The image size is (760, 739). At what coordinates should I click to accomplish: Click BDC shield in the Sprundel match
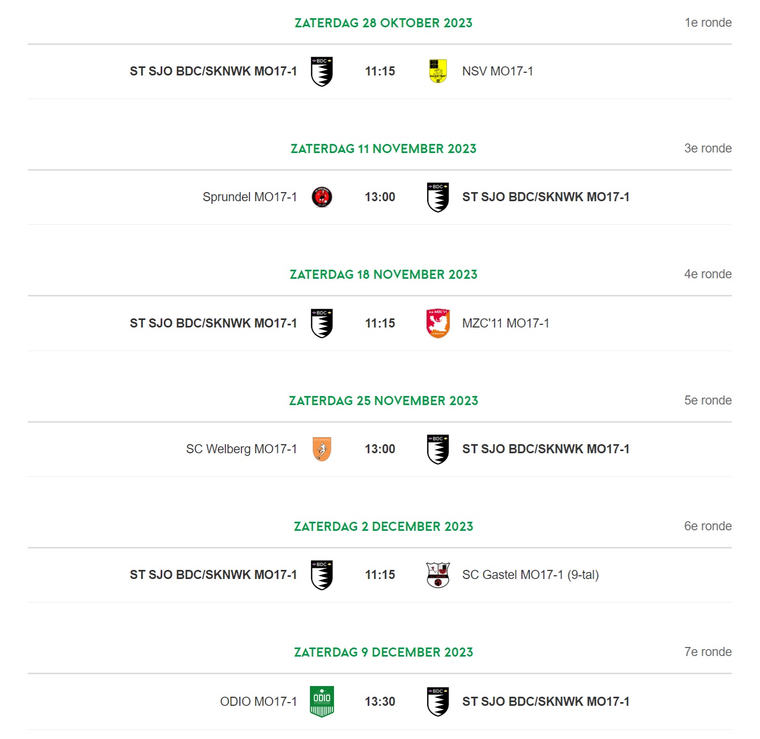438,197
